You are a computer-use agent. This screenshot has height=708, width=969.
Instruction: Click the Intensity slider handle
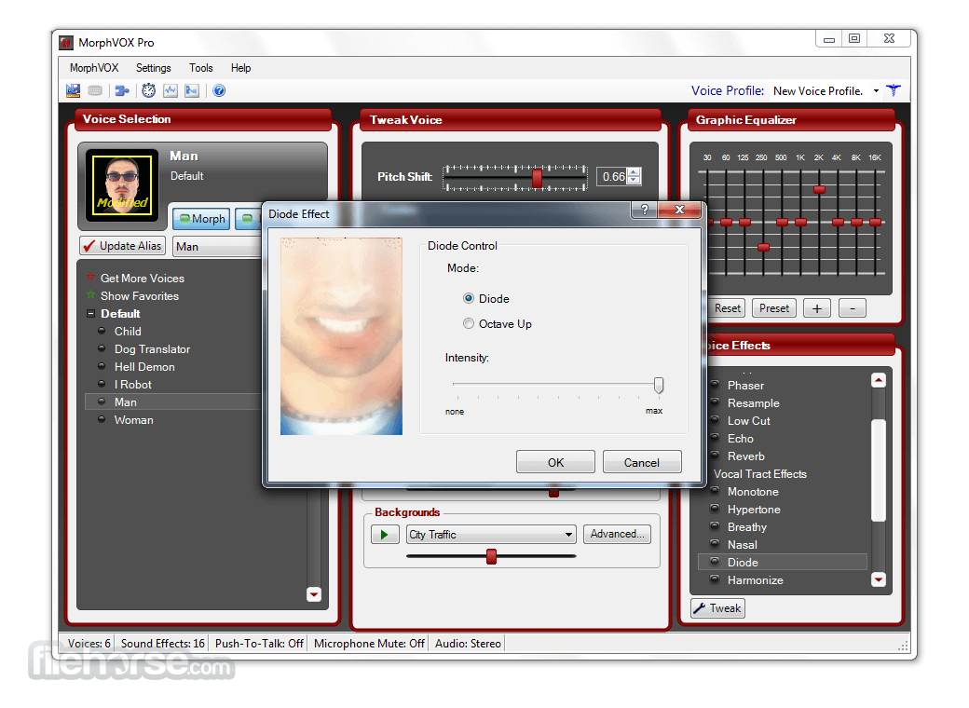pos(659,385)
